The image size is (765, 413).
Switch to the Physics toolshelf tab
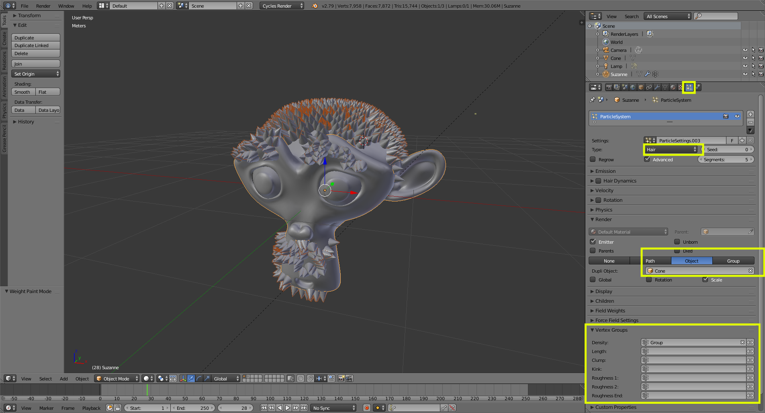pyautogui.click(x=4, y=110)
